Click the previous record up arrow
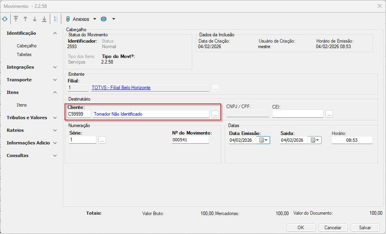 [25, 19]
